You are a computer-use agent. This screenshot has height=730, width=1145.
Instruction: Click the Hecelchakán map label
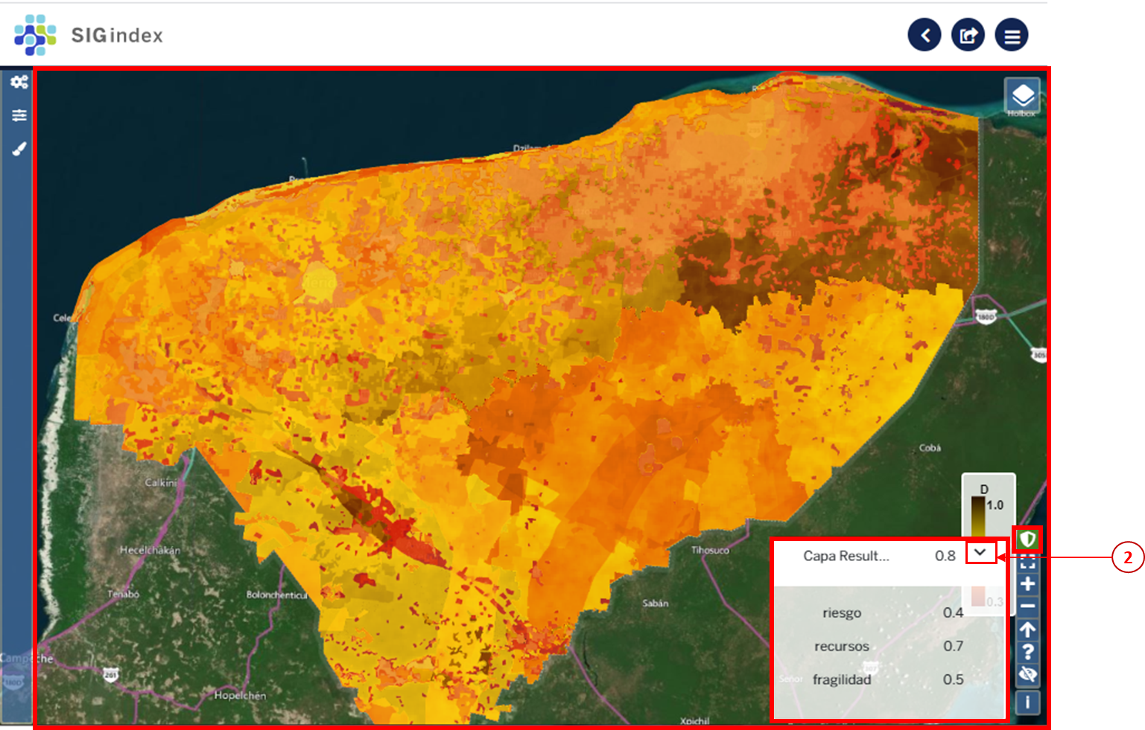tap(150, 551)
